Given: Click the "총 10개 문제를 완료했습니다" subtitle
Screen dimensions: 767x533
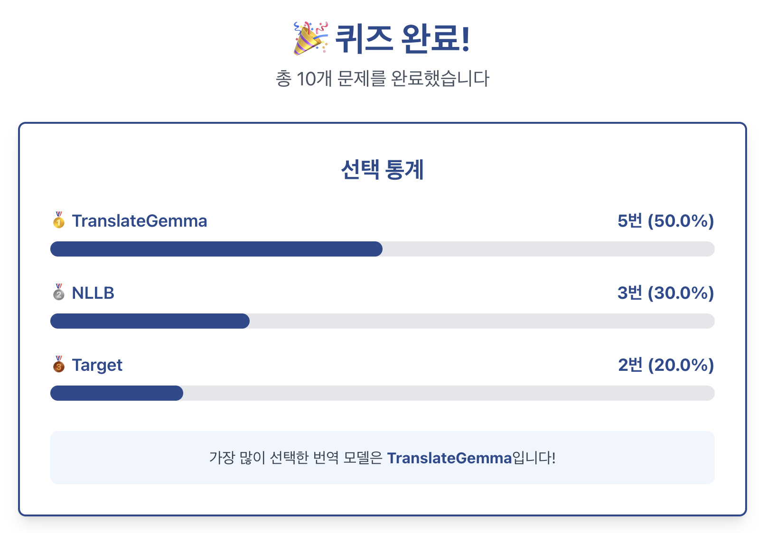Looking at the screenshot, I should (x=383, y=79).
